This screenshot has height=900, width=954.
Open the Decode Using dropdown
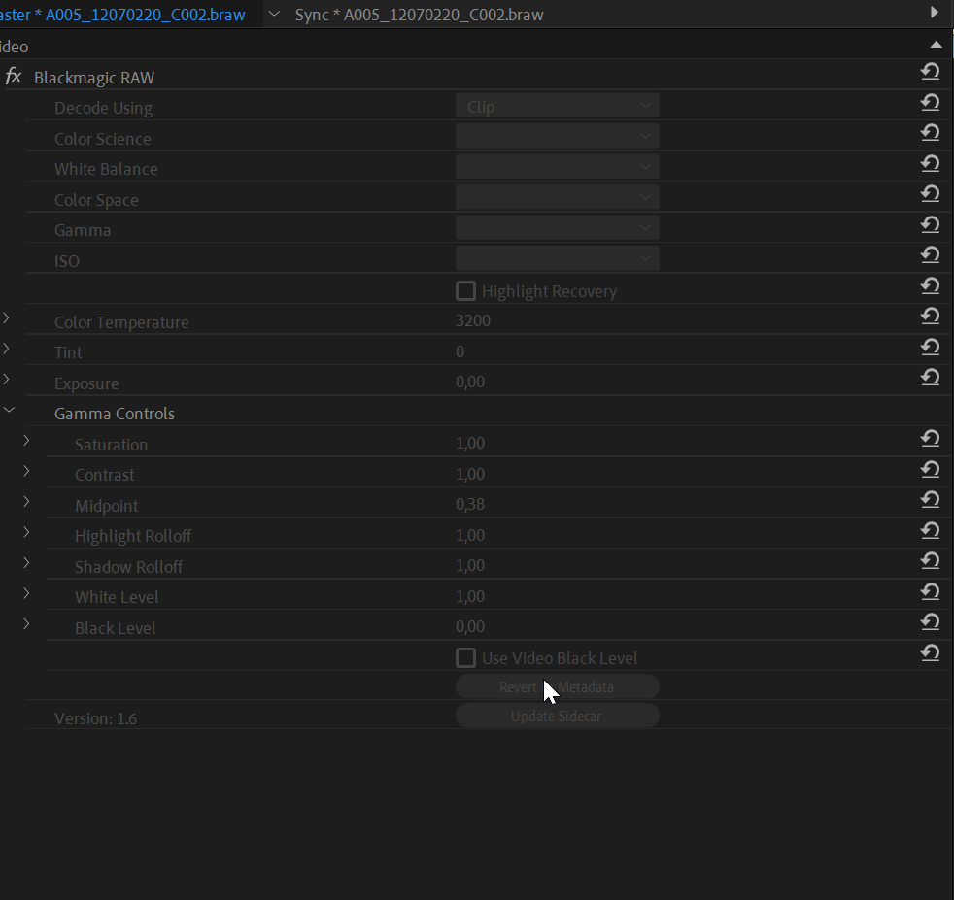[558, 106]
